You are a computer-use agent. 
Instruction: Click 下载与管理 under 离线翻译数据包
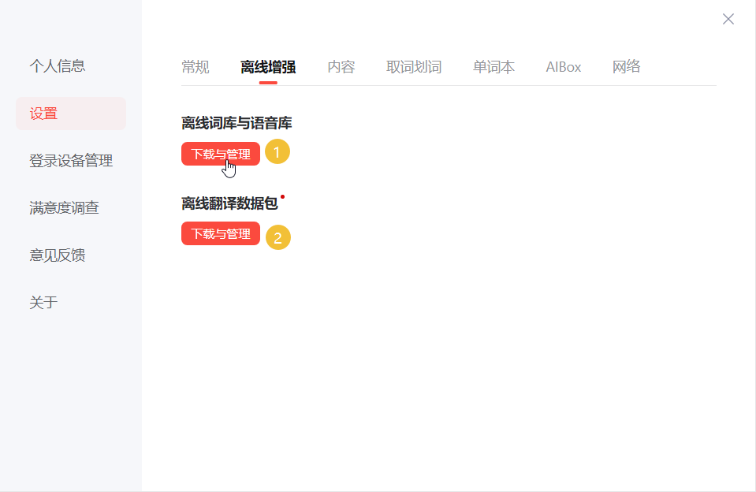coord(221,233)
